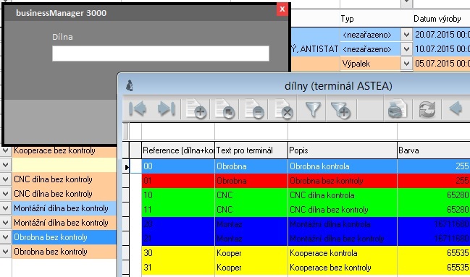
Task: Click filter cell above Text pro terminál
Action: click(x=251, y=131)
